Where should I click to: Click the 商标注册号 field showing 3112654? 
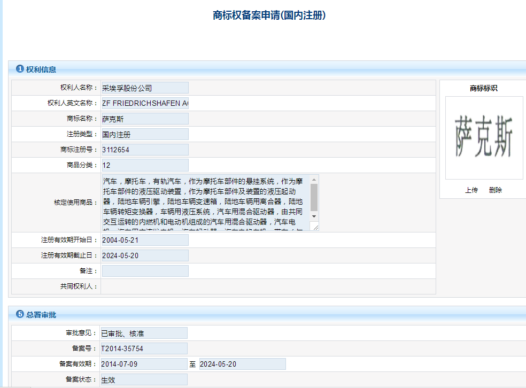144,149
